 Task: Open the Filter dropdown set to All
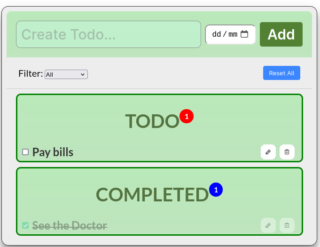pyautogui.click(x=66, y=74)
